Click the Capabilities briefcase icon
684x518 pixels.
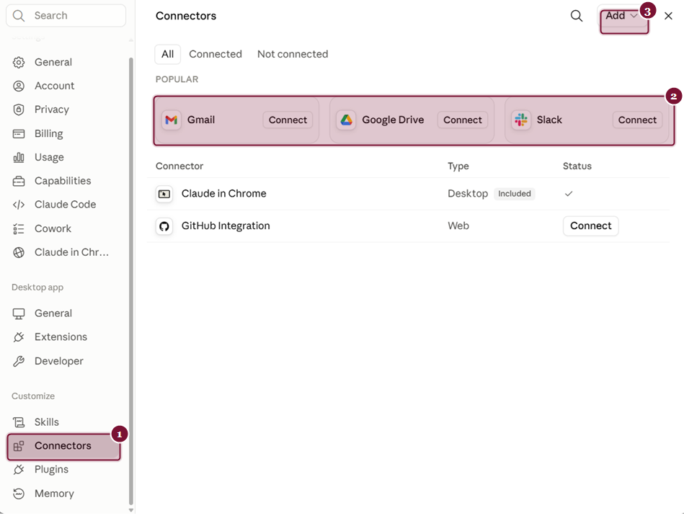[19, 181]
